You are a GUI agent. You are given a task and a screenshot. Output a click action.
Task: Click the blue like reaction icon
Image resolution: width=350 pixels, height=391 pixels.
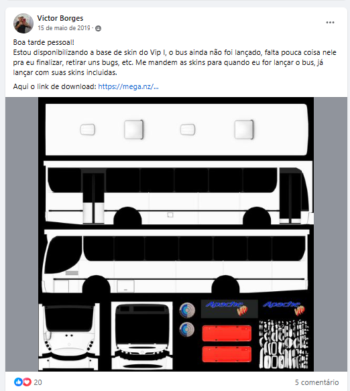tap(18, 382)
